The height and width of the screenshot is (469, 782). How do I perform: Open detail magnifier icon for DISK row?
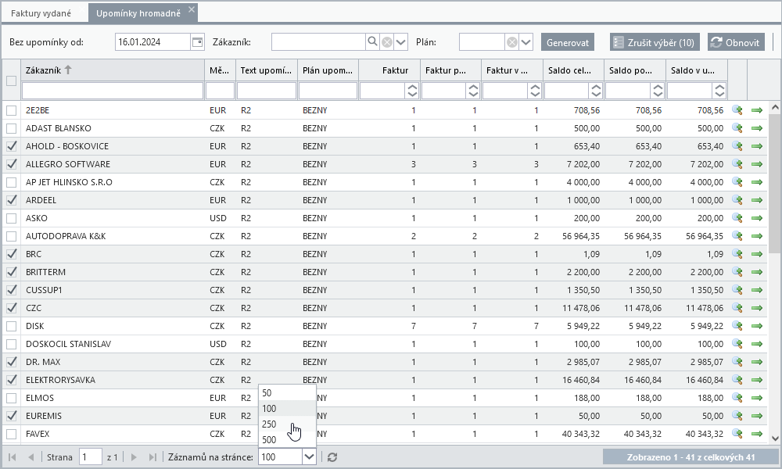[x=737, y=325]
